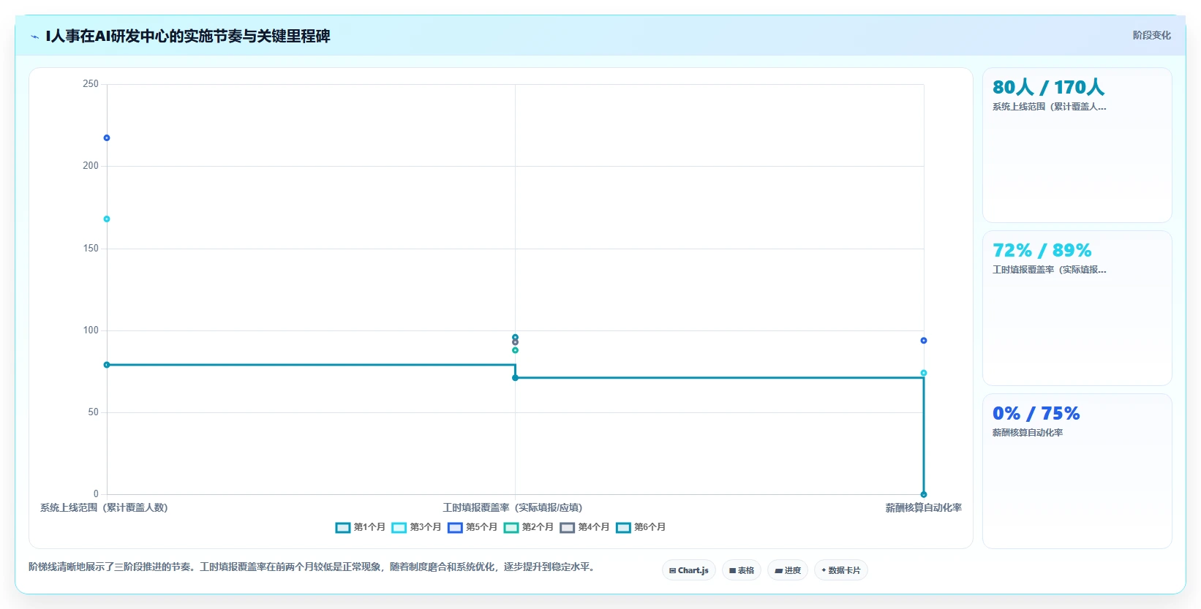This screenshot has width=1201, height=609.
Task: Click the blue data point above 薪酬核算自动化率
Action: click(924, 341)
